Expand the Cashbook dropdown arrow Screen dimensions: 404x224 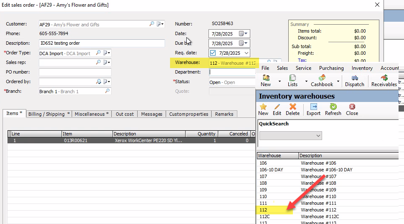pyautogui.click(x=338, y=81)
